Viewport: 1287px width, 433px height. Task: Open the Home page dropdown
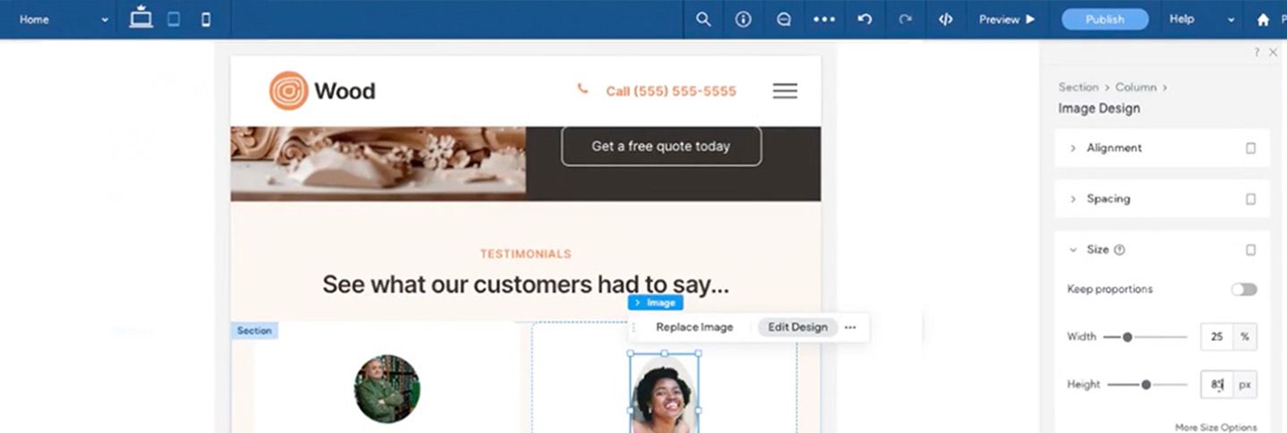click(x=63, y=19)
